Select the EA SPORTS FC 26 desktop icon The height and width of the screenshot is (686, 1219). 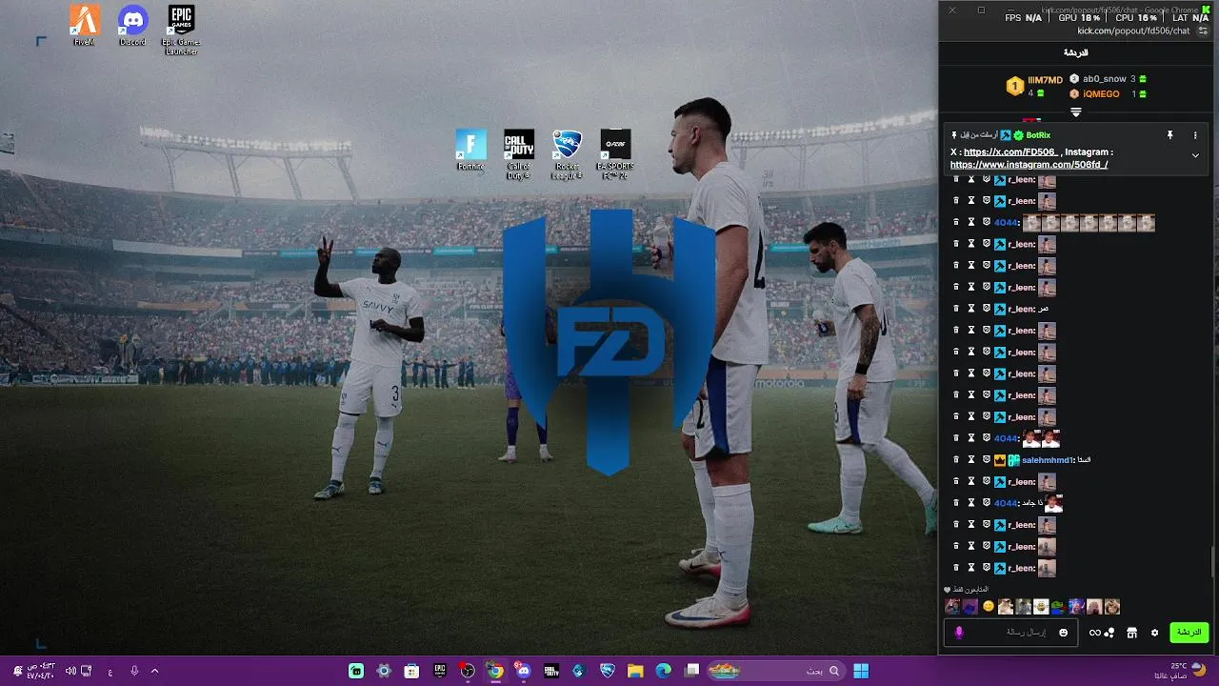pos(615,154)
